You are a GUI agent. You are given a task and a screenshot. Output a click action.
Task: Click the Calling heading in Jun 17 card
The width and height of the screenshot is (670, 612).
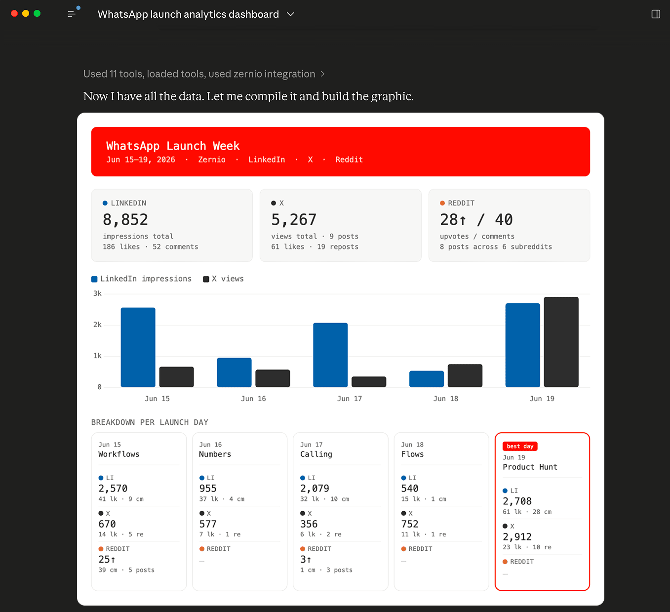click(316, 454)
